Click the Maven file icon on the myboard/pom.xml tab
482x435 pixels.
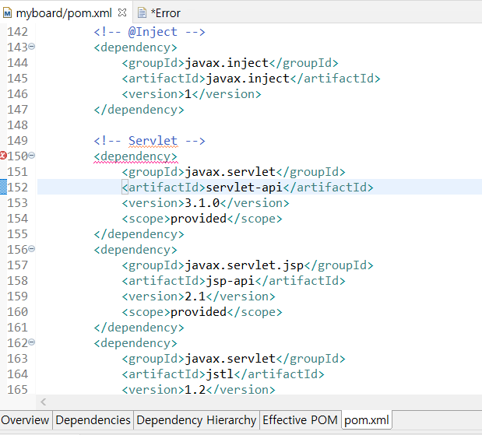8,12
